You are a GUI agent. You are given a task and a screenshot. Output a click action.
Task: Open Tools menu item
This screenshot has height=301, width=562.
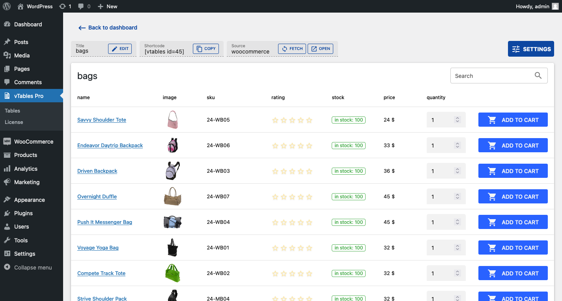pyautogui.click(x=32, y=240)
